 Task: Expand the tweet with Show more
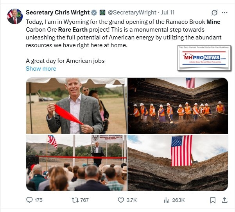point(41,69)
